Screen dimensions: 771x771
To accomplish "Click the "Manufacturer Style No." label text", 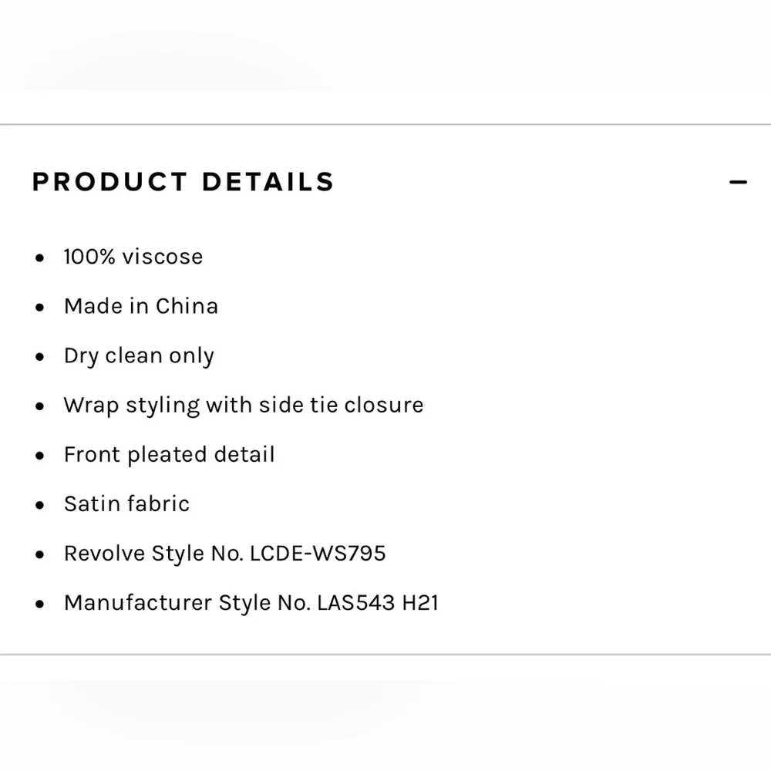I will click(187, 602).
